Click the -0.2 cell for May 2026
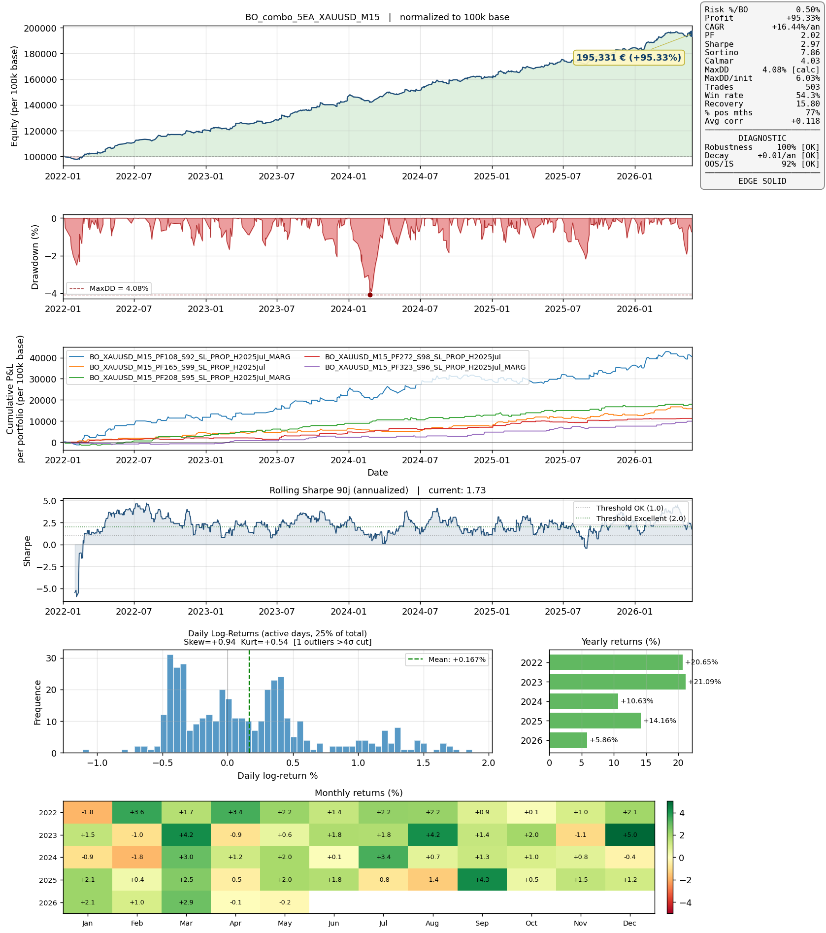Screen dimensions: 826x933 (285, 902)
